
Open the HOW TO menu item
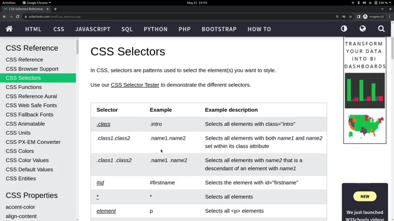click(259, 29)
